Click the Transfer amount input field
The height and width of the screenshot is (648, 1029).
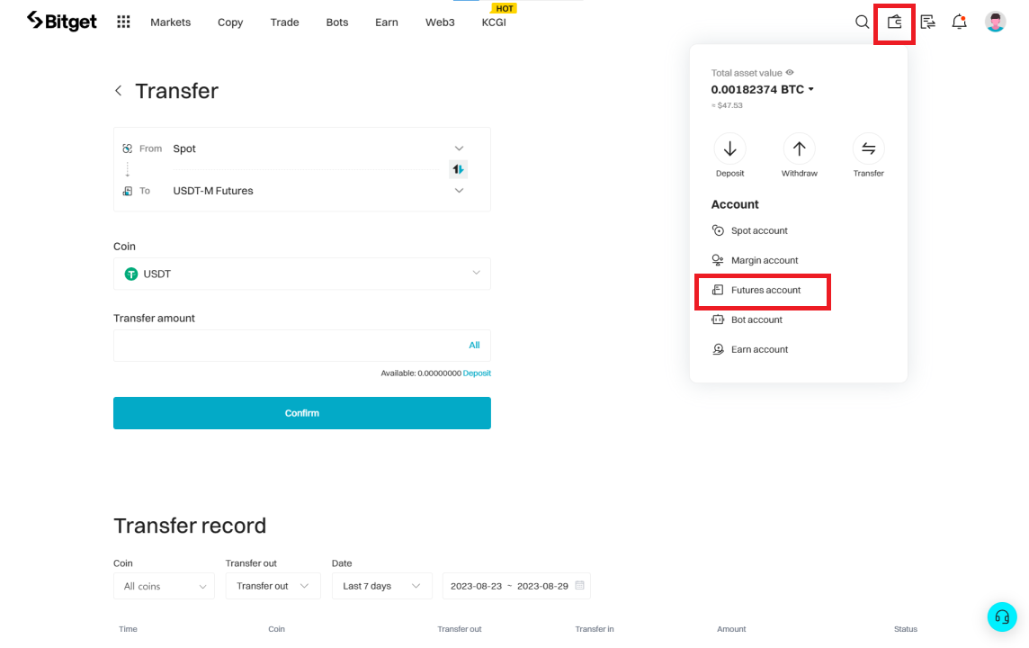(302, 346)
